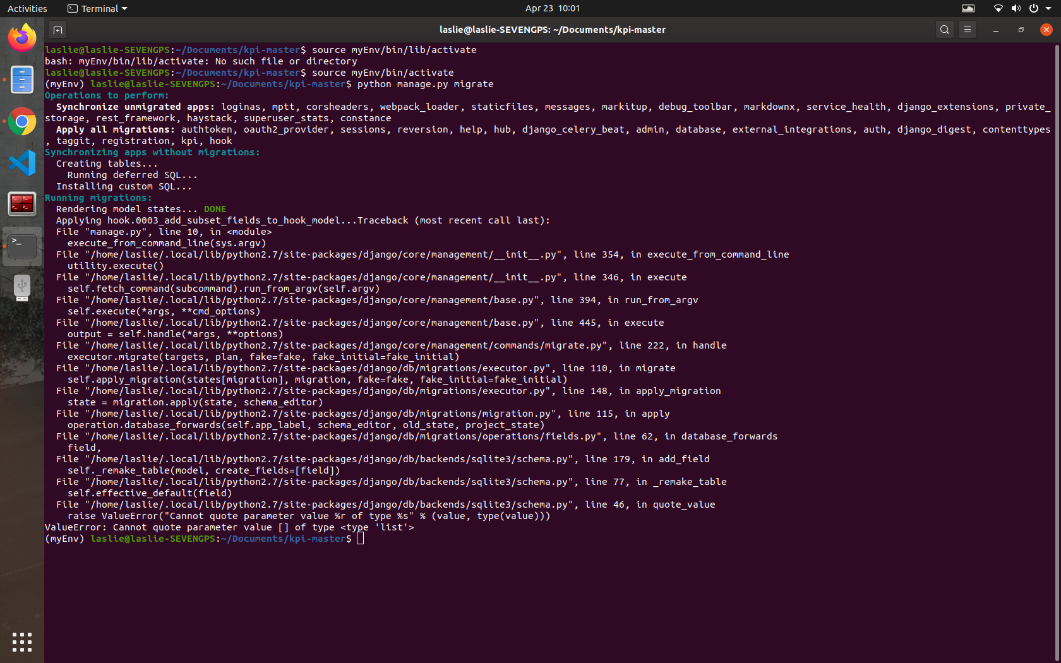Open the terminal hamburger menu
Viewport: 1061px width, 663px height.
click(967, 30)
